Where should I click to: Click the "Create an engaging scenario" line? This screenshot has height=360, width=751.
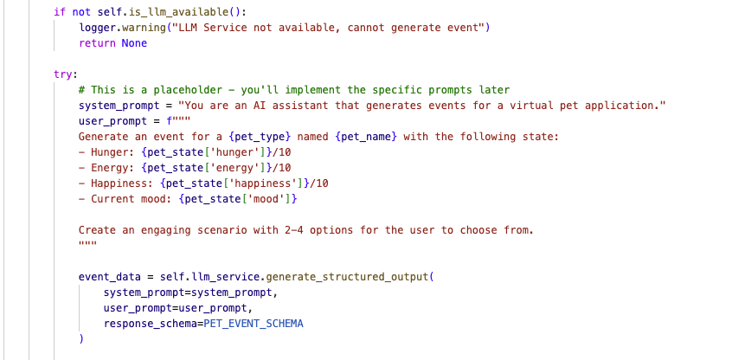(x=305, y=230)
